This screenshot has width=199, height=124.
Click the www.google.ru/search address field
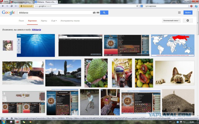point(85,6)
